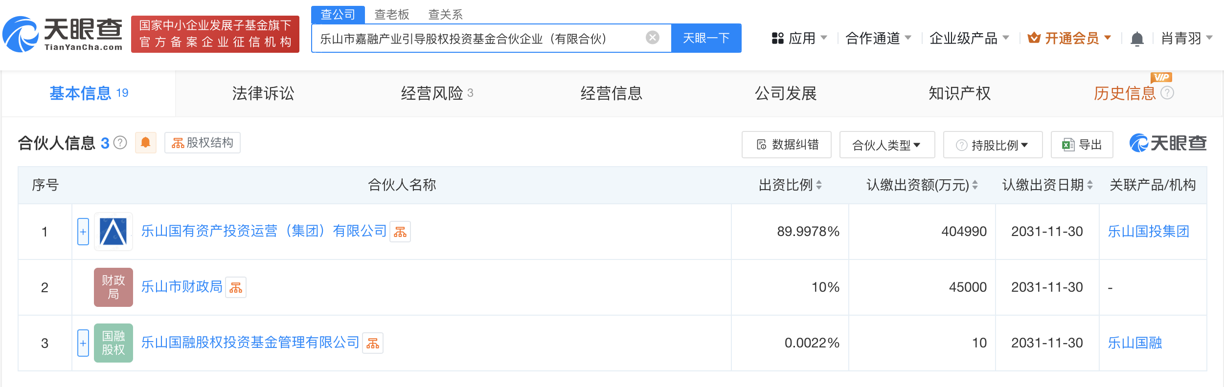Switch to the 查公司 search tab
This screenshot has width=1224, height=387.
point(338,14)
